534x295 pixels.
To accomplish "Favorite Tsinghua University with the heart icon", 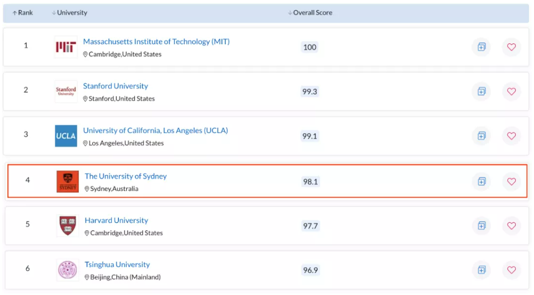I will [511, 270].
